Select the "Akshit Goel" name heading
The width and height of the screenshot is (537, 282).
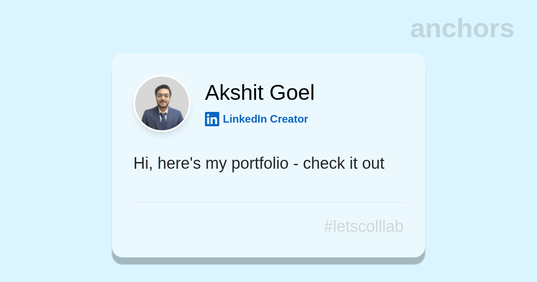(260, 93)
